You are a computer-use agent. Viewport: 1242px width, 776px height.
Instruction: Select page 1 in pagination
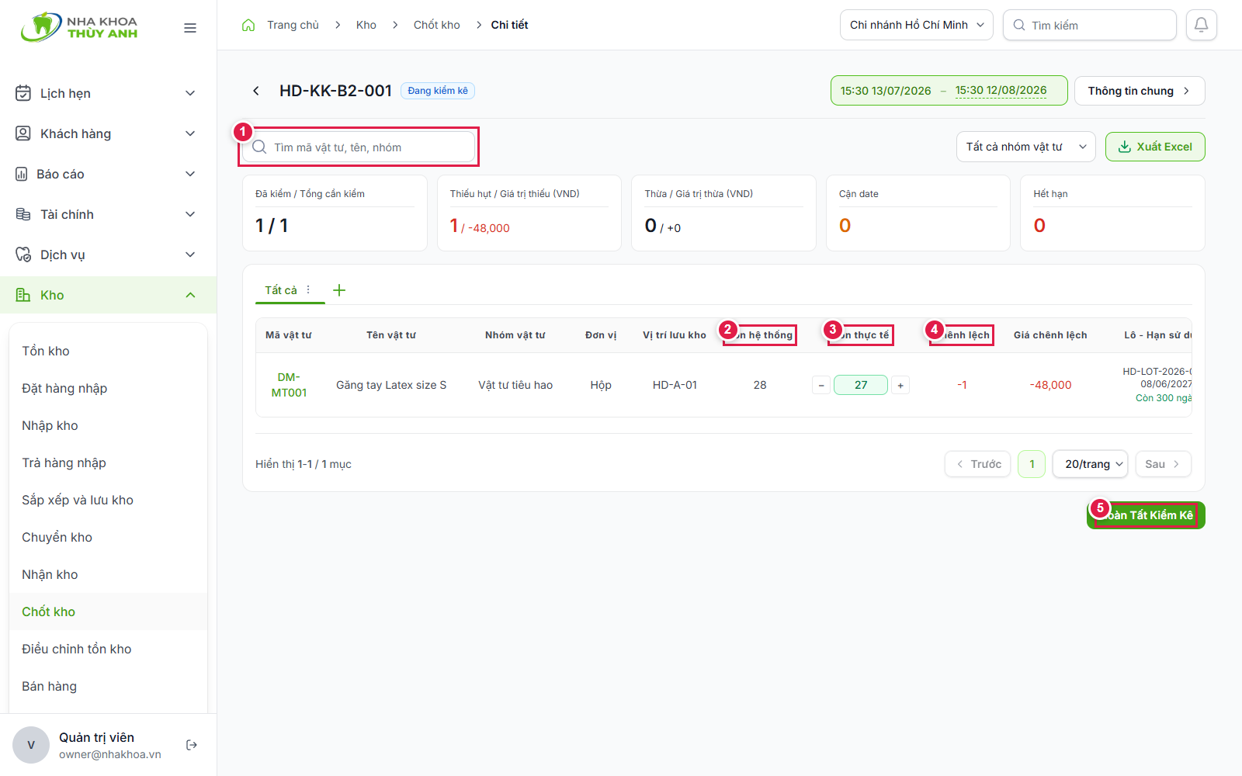1032,464
